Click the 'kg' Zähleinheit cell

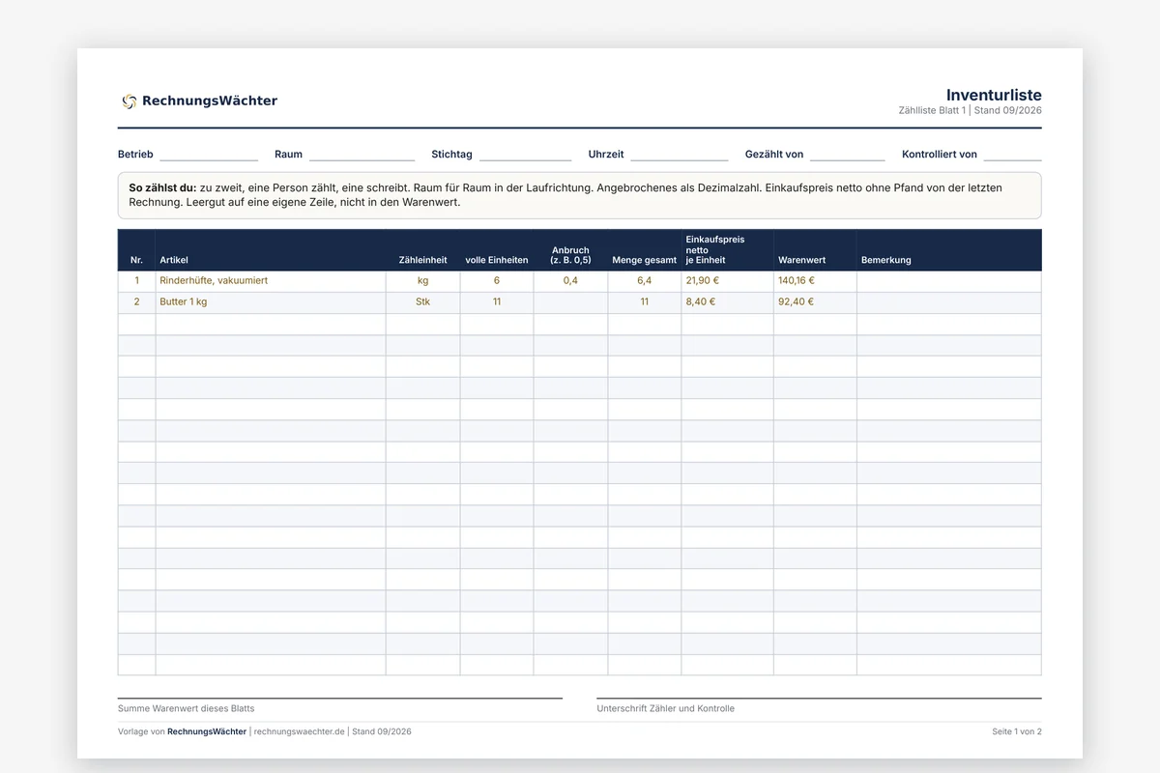click(422, 280)
